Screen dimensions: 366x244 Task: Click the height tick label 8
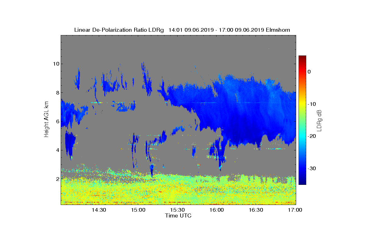(57, 92)
